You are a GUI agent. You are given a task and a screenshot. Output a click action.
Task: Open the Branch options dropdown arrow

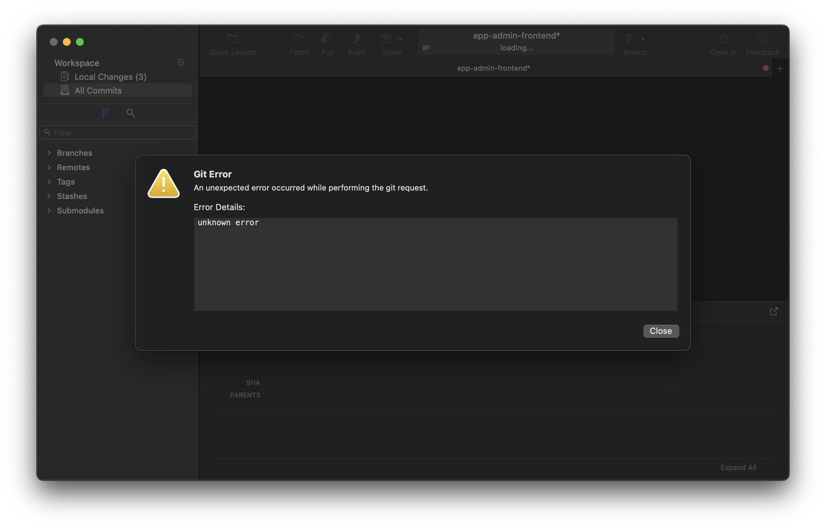click(x=643, y=39)
